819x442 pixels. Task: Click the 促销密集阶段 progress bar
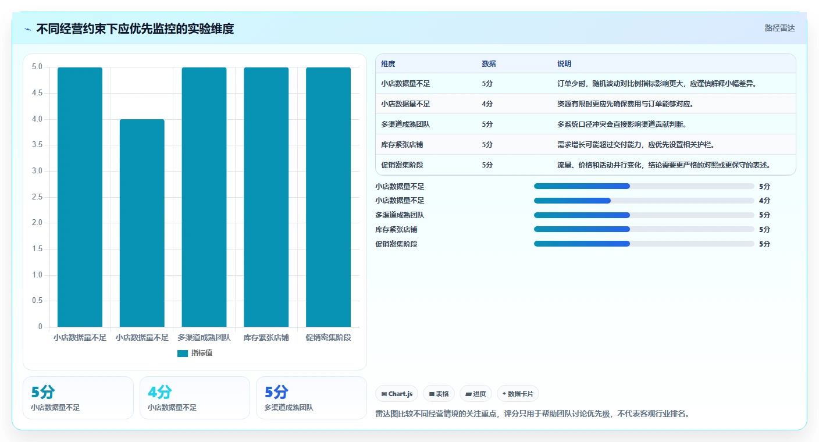[644, 244]
